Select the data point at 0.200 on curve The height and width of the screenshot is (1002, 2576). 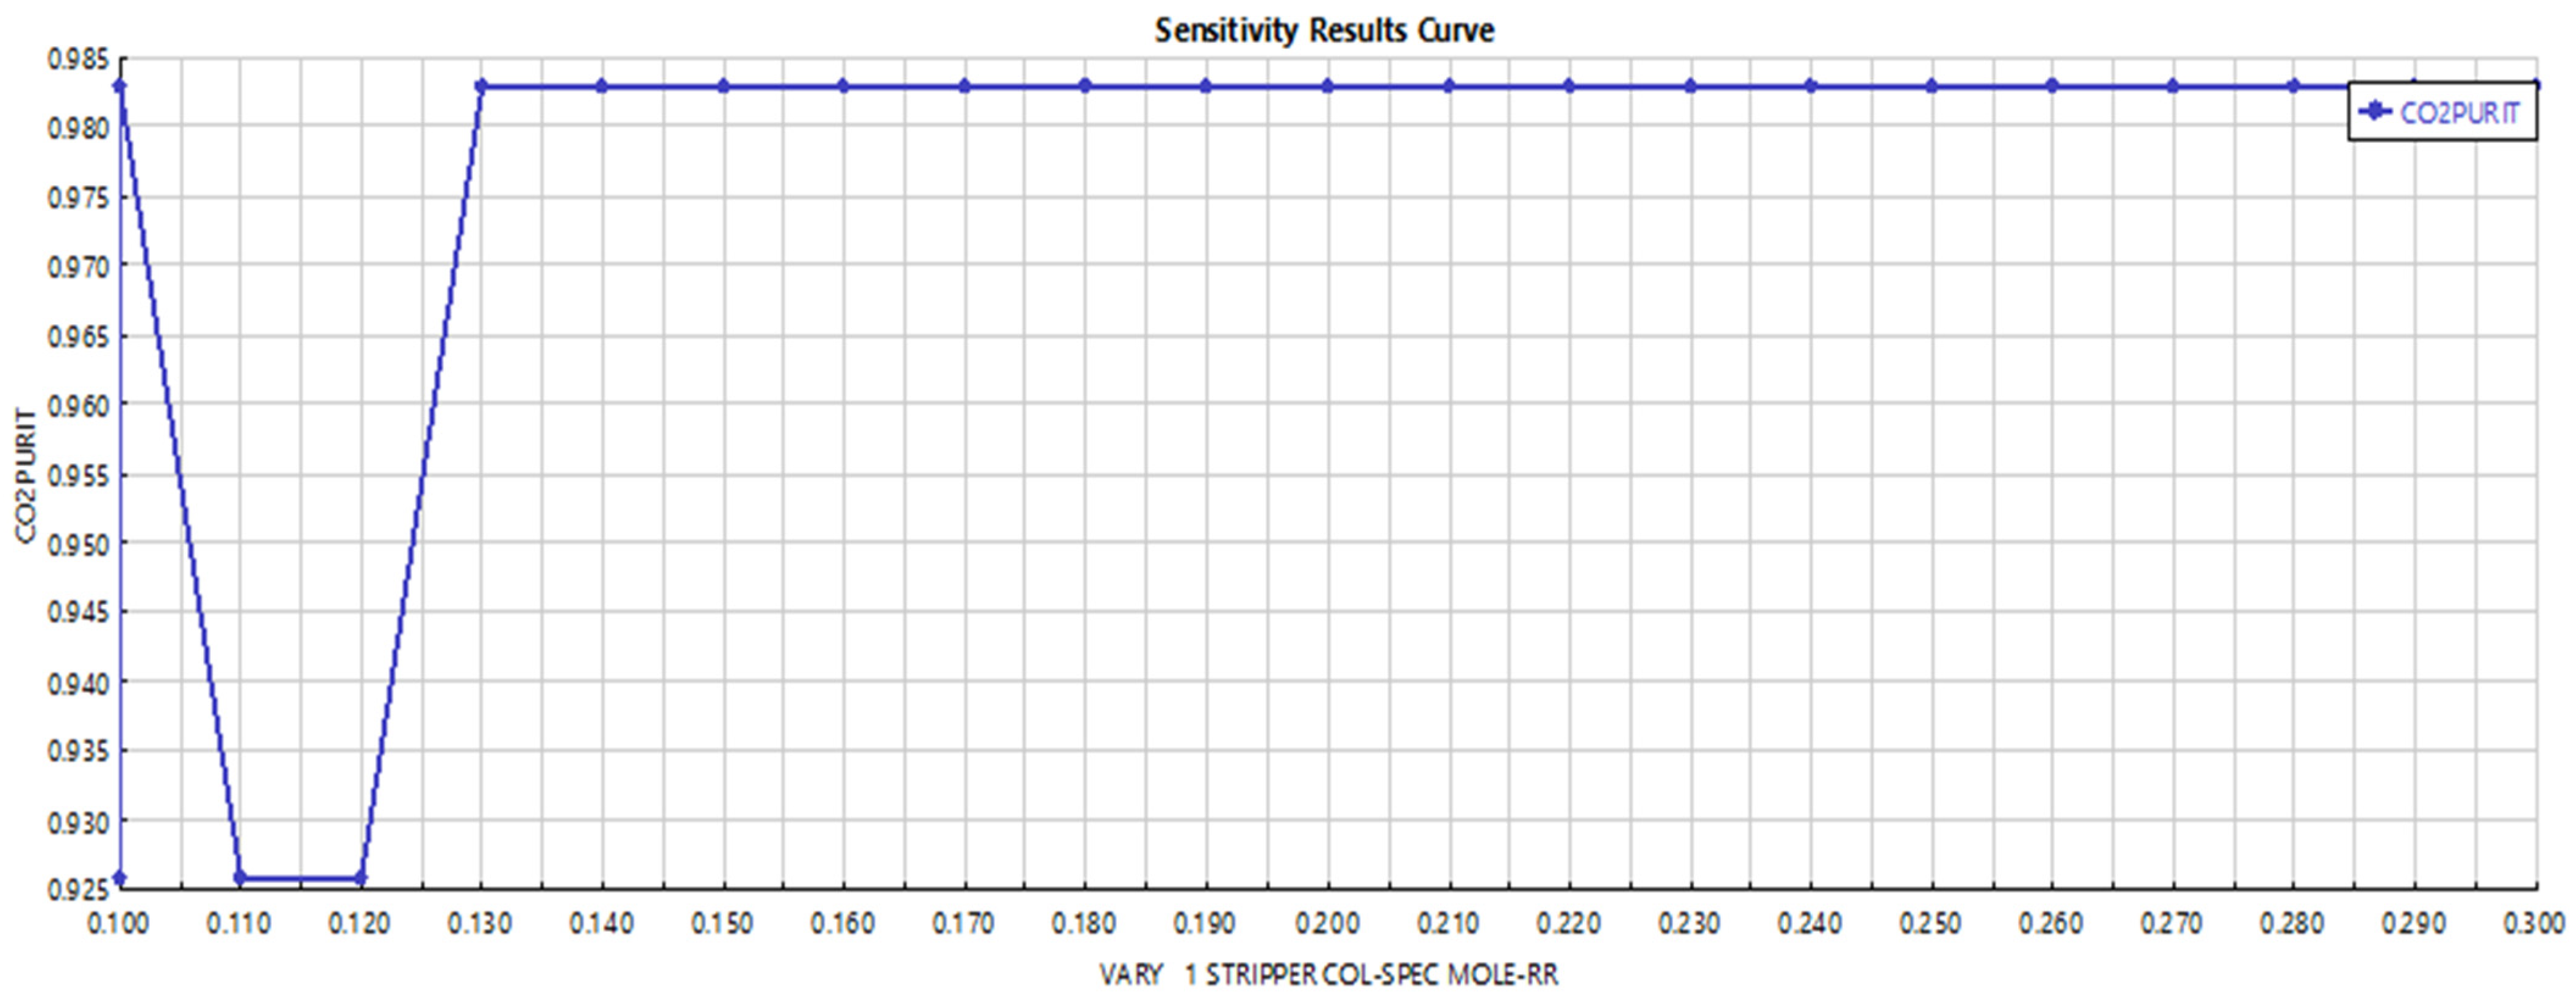click(1328, 86)
